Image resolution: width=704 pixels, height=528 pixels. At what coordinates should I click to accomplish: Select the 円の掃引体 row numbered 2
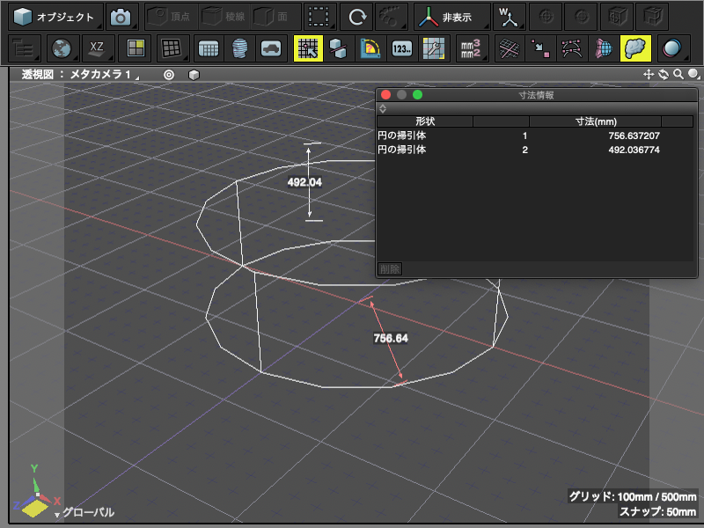tap(535, 150)
